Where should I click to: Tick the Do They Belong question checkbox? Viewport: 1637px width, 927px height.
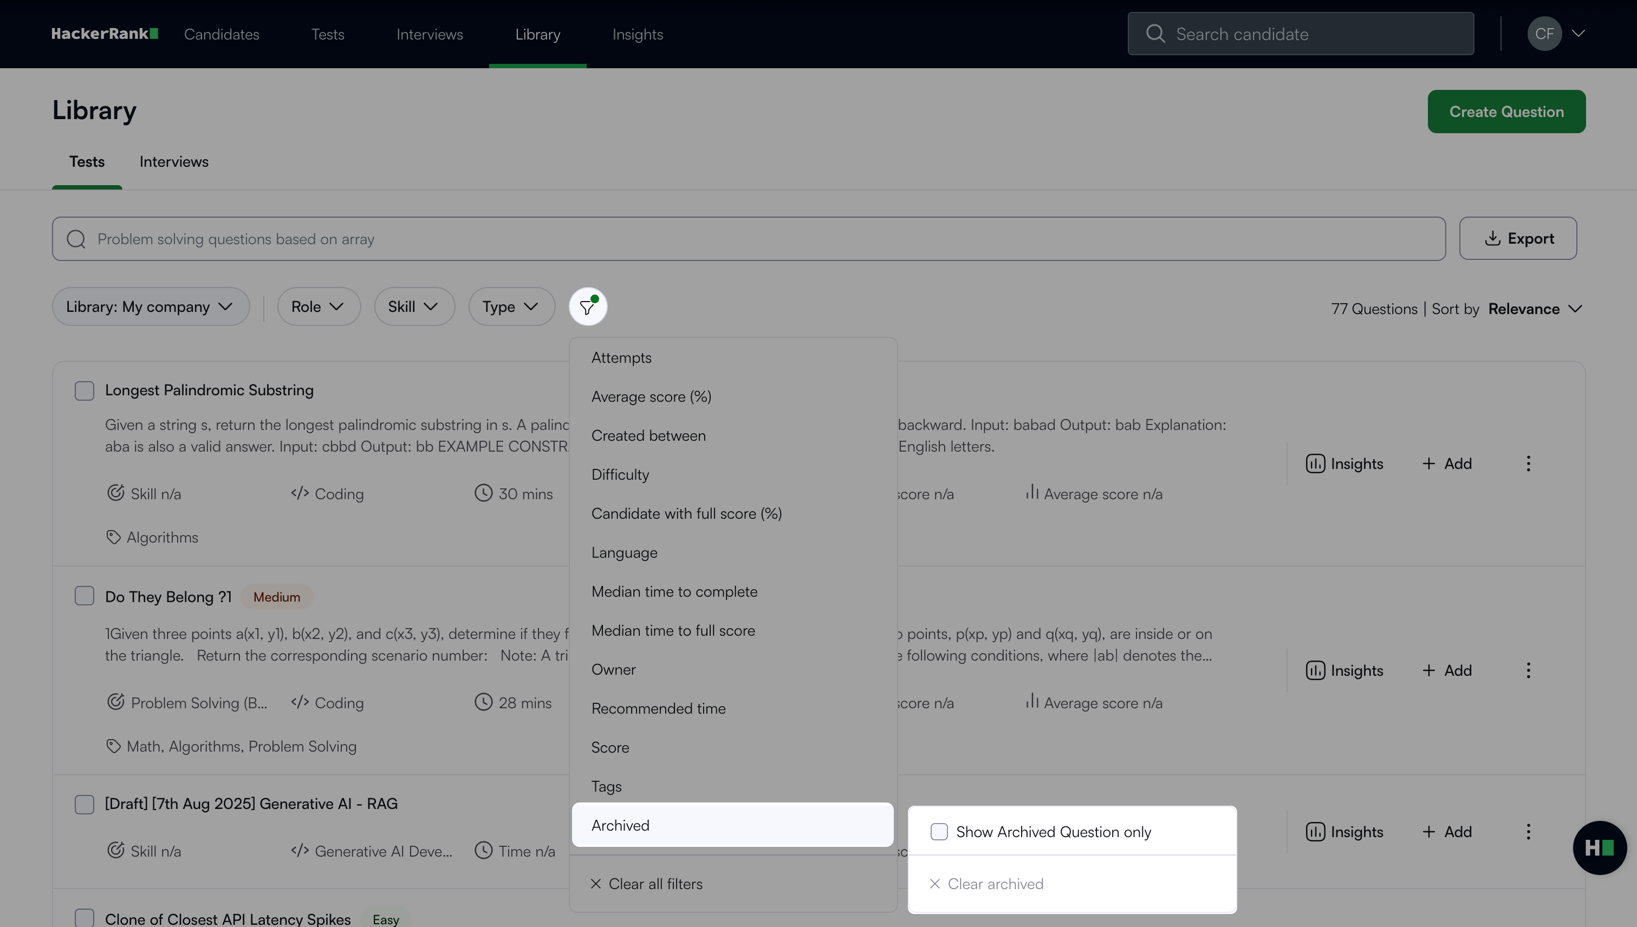pyautogui.click(x=84, y=596)
